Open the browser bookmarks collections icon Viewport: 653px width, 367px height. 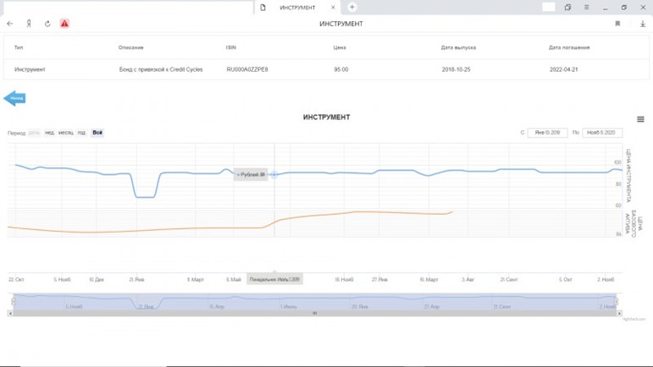tap(567, 8)
